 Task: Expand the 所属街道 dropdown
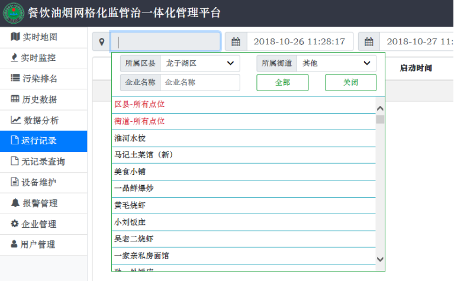pyautogui.click(x=336, y=63)
